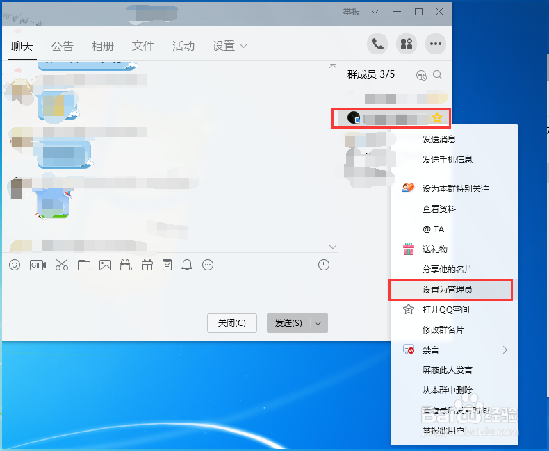Screen dimensions: 549x451
Task: Open the more options ellipsis button
Action: coord(435,44)
